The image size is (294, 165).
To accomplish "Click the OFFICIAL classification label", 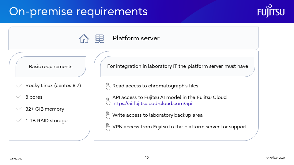I will coord(16,159).
